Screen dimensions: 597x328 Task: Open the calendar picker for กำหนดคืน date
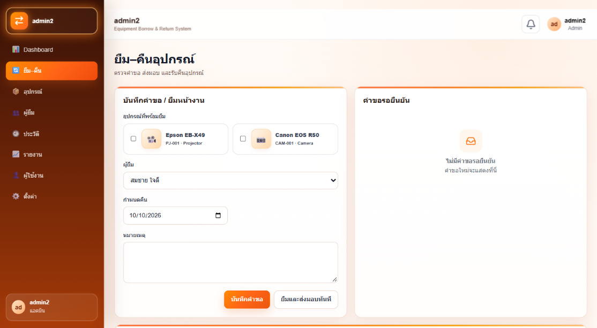coord(218,216)
